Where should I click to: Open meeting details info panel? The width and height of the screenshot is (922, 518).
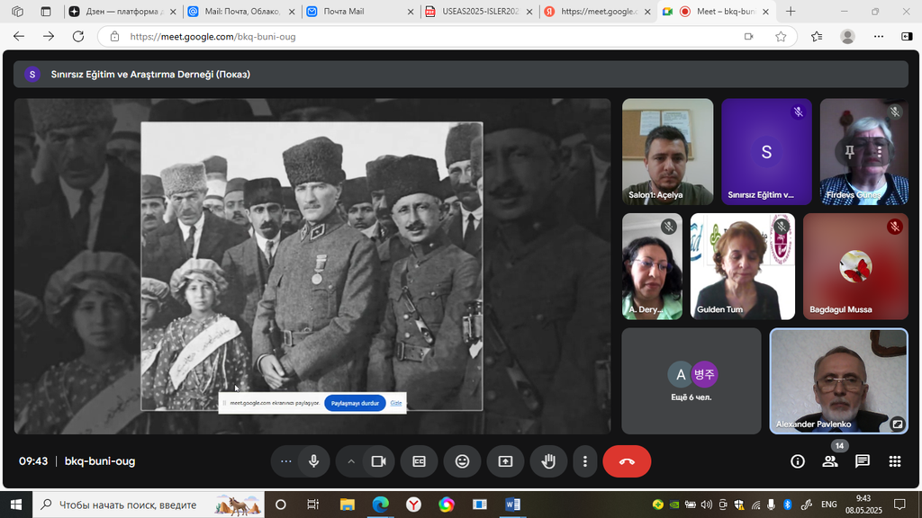[797, 461]
